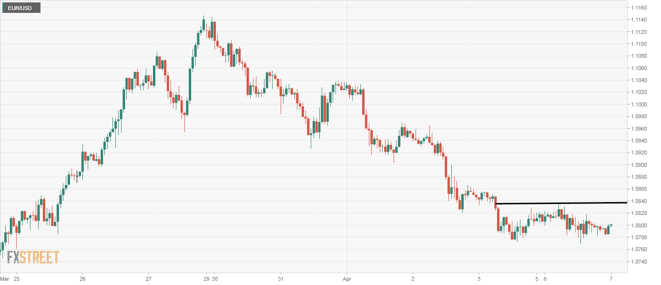661x285 pixels.
Task: Click the last green candle at chart's right end
Action: point(608,230)
